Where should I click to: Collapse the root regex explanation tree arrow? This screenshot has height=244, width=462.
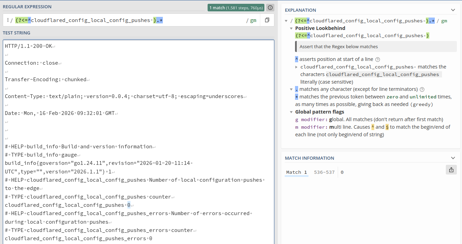[286, 21]
